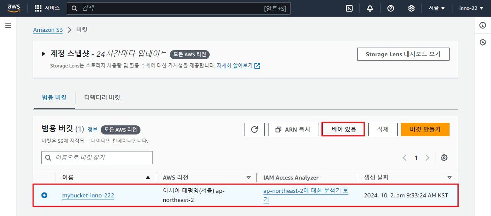Focus the 이름으로 버킷 찾기 field
This screenshot has height=216, width=491.
[x=97, y=158]
